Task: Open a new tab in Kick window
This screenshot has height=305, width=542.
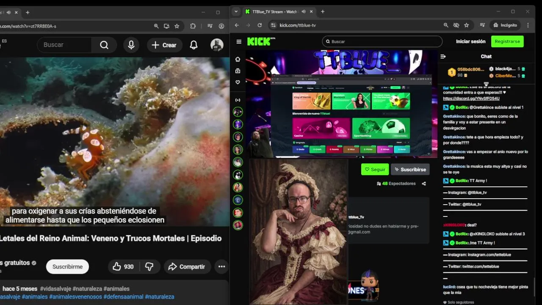Action: 323,12
